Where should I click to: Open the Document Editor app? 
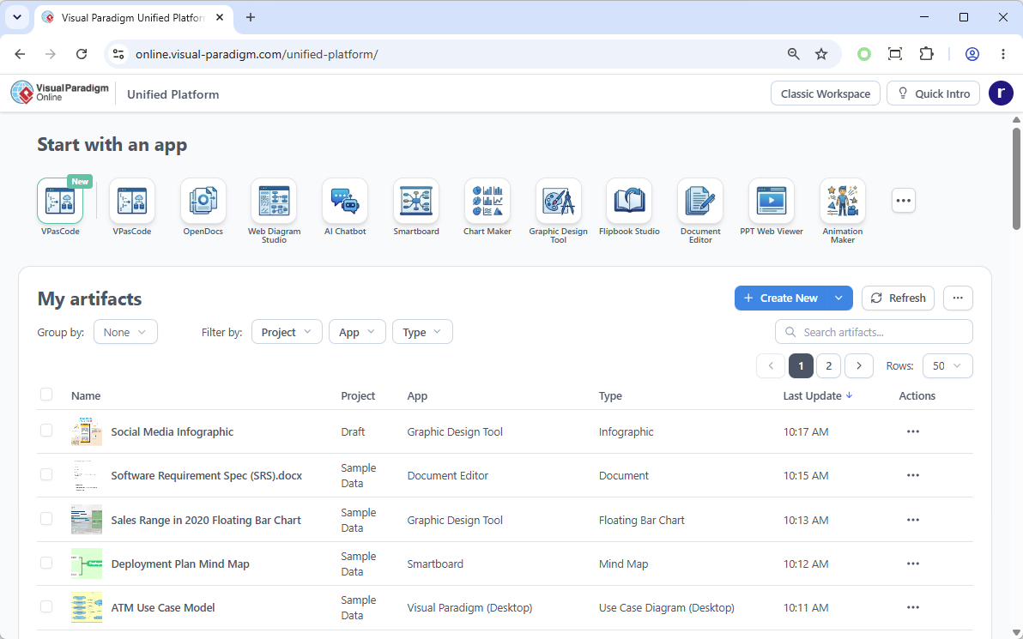coord(700,201)
